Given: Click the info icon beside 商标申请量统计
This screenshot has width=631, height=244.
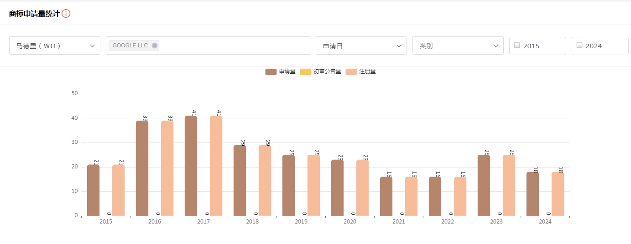Looking at the screenshot, I should (66, 14).
